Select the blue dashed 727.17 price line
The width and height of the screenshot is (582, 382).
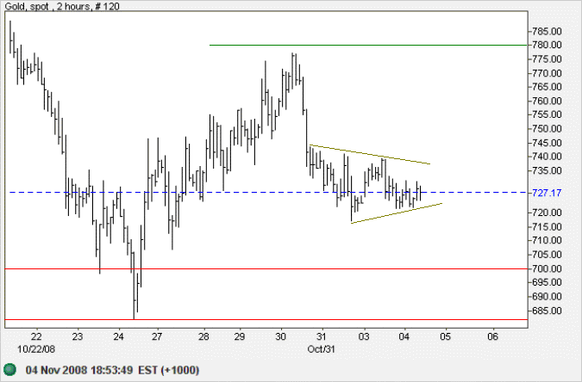(268, 193)
